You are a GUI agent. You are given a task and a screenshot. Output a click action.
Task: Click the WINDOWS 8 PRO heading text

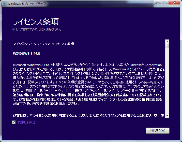coord(27,54)
